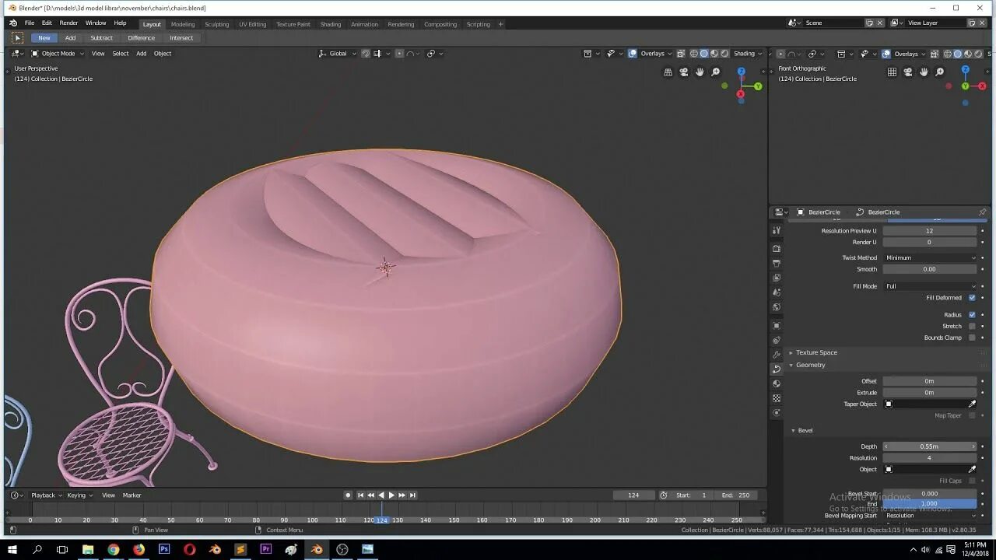Screen dimensions: 996x560
Task: Open World properties in the sidebar
Action: point(776,306)
